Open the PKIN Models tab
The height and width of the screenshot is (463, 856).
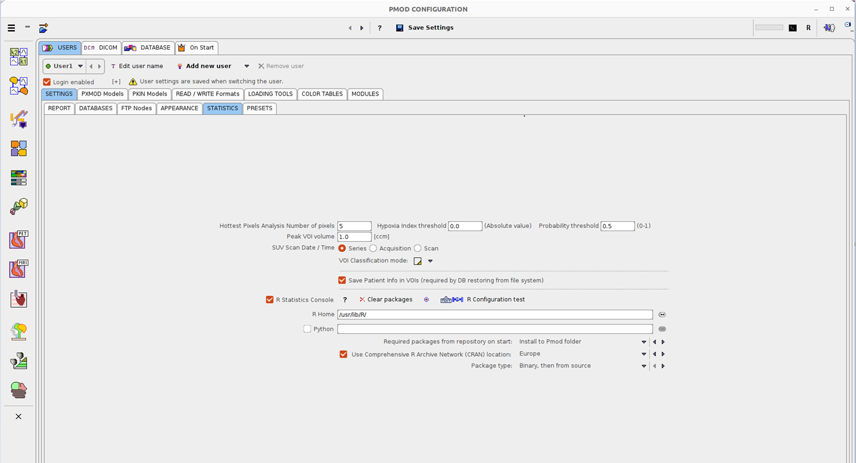tap(150, 94)
